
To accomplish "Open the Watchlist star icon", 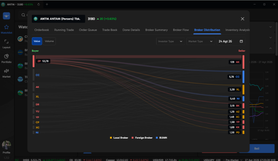I will coord(6,27).
